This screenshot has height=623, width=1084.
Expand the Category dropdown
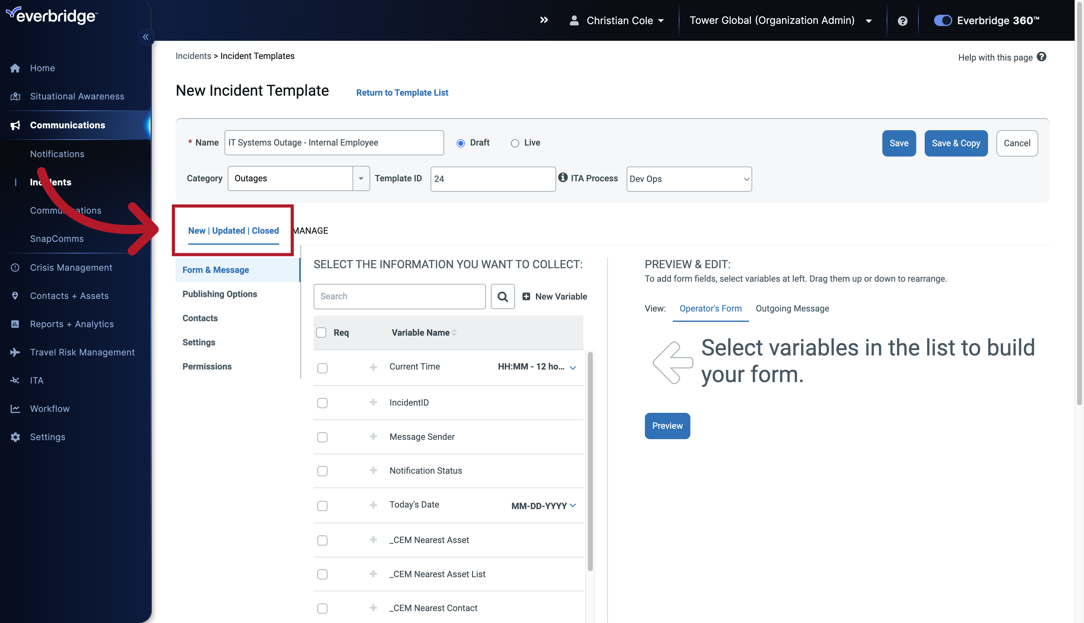tap(360, 178)
